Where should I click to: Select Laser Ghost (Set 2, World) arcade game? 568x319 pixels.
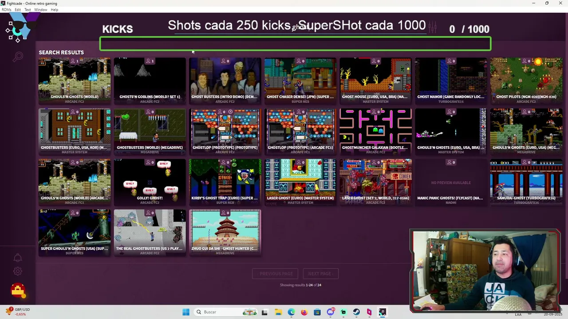point(375,182)
